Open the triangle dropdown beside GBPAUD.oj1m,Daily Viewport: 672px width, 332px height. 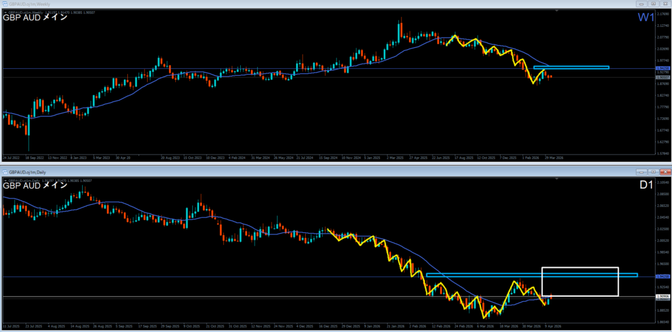pyautogui.click(x=5, y=181)
